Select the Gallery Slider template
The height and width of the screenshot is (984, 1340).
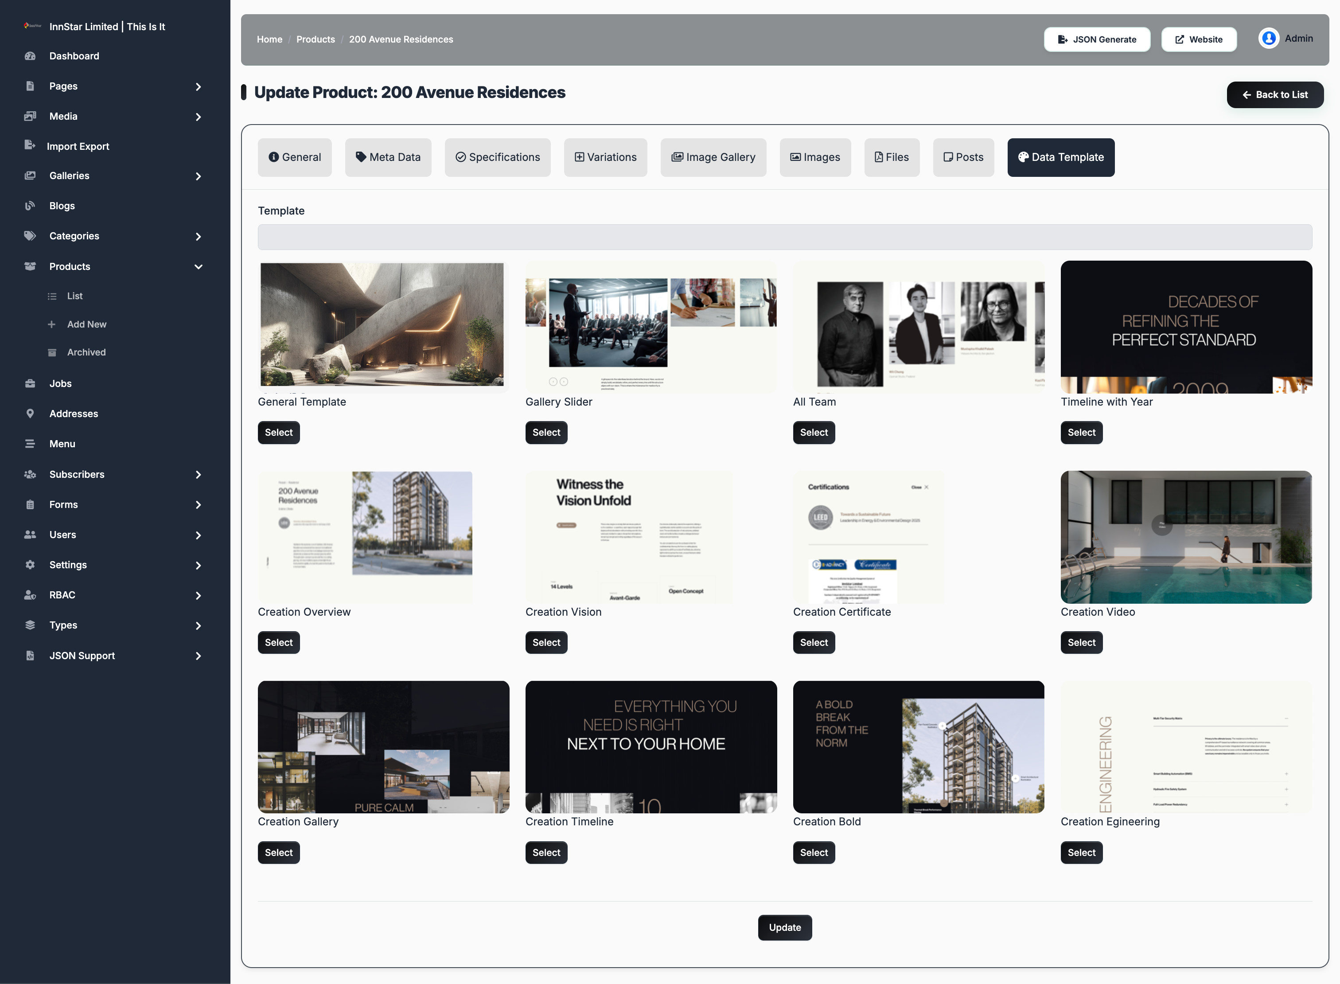tap(546, 433)
